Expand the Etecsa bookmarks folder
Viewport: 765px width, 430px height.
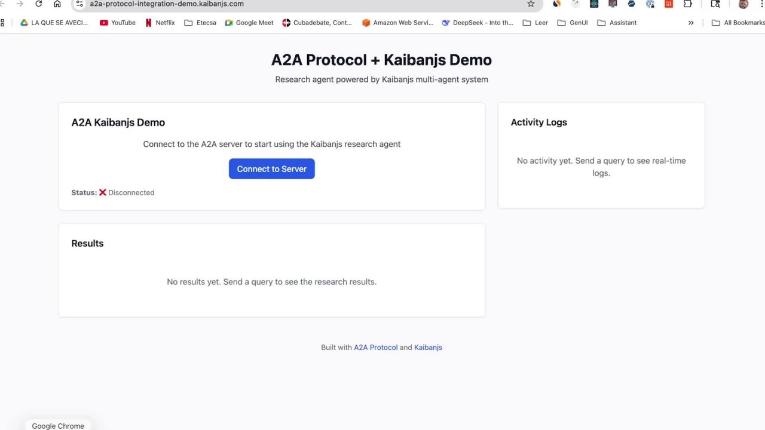[x=200, y=23]
